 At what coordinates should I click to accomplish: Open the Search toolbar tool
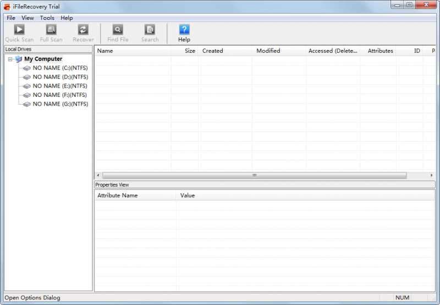pyautogui.click(x=150, y=33)
